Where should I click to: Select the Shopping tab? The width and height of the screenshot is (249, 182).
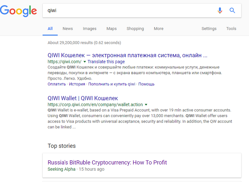pos(135,28)
